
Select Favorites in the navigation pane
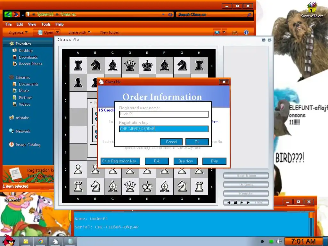23,44
